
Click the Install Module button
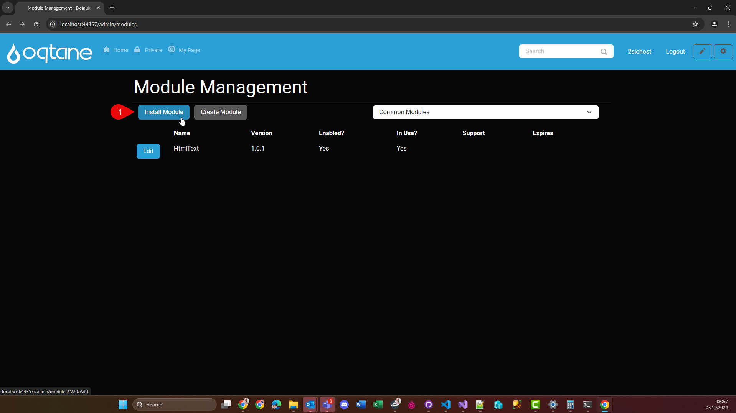[163, 112]
